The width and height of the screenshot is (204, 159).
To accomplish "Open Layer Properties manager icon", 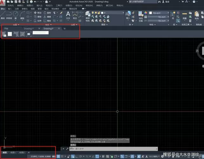I will tap(88, 17).
